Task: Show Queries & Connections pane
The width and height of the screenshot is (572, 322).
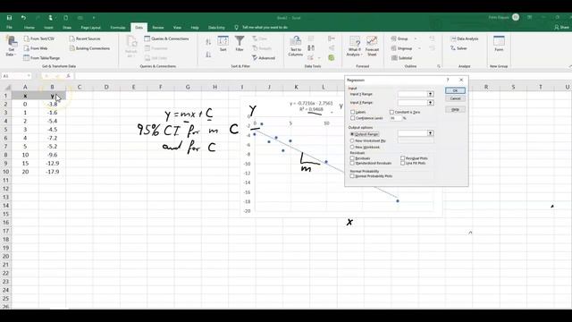Action: pos(167,38)
